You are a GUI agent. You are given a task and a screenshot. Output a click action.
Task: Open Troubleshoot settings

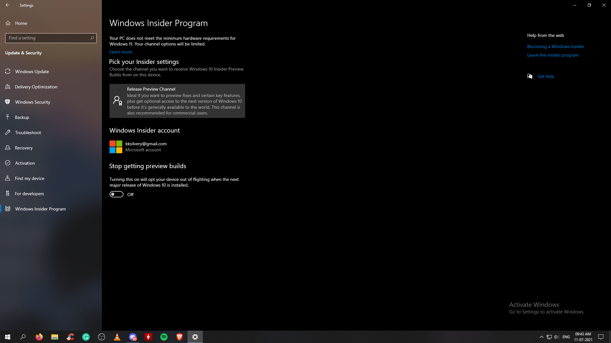51,133
